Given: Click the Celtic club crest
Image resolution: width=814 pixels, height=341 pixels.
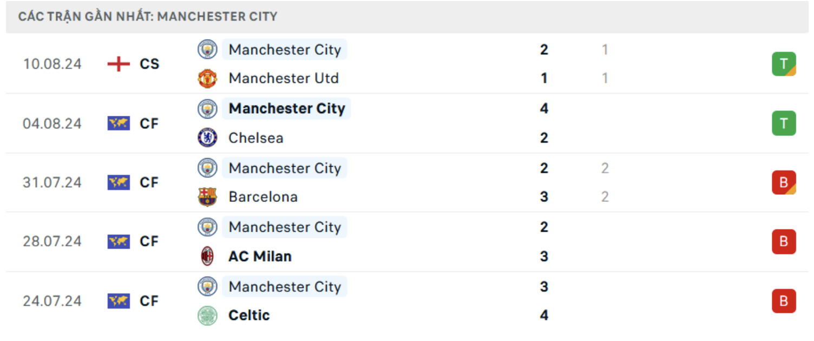Looking at the screenshot, I should tap(207, 315).
